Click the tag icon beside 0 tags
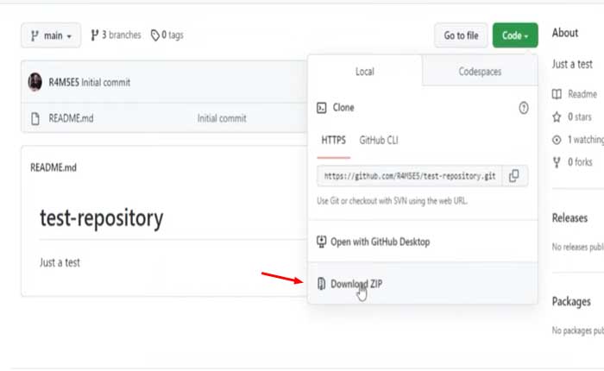 (x=154, y=35)
